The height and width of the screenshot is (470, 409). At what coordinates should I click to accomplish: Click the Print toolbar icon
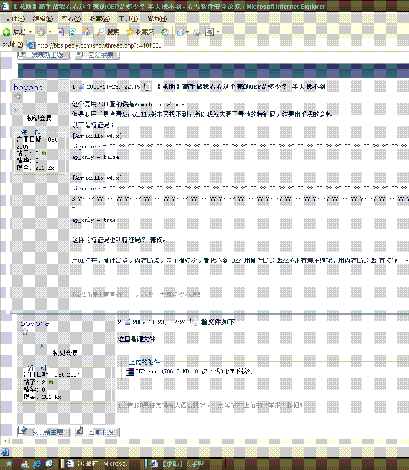(x=197, y=32)
